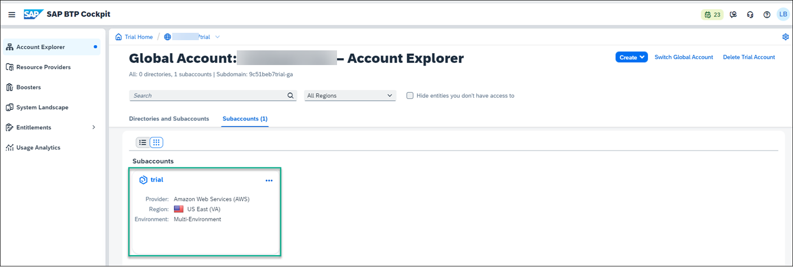Go to Trial Home breadcrumb link
The image size is (793, 267).
point(139,37)
